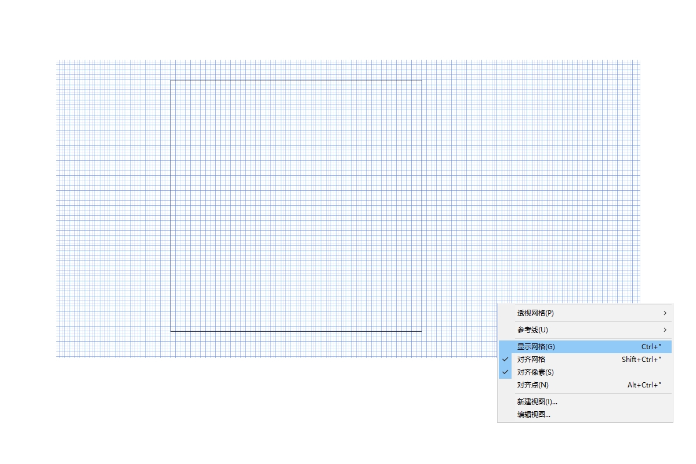Select the square's top edge on canvas

click(296, 80)
